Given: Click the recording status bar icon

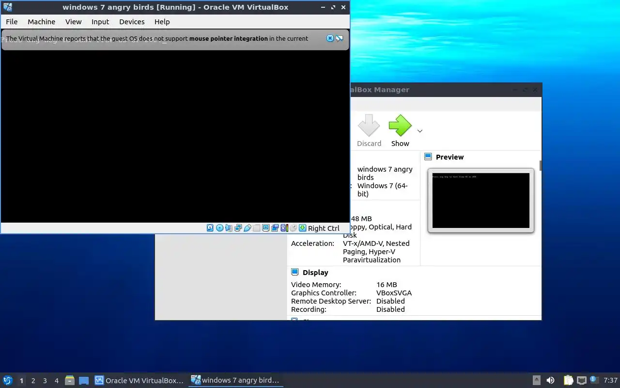Looking at the screenshot, I should point(275,228).
